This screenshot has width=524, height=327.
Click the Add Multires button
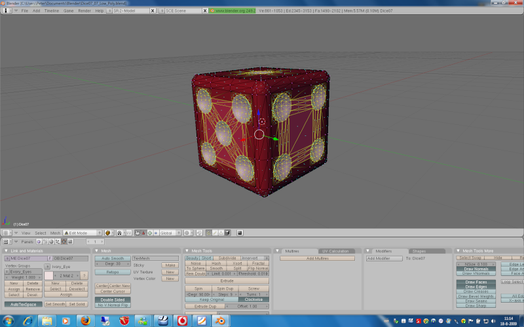[318, 258]
